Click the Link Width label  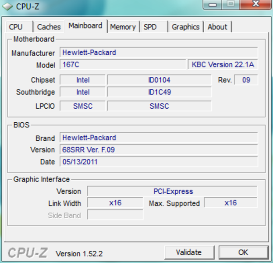pos(64,203)
